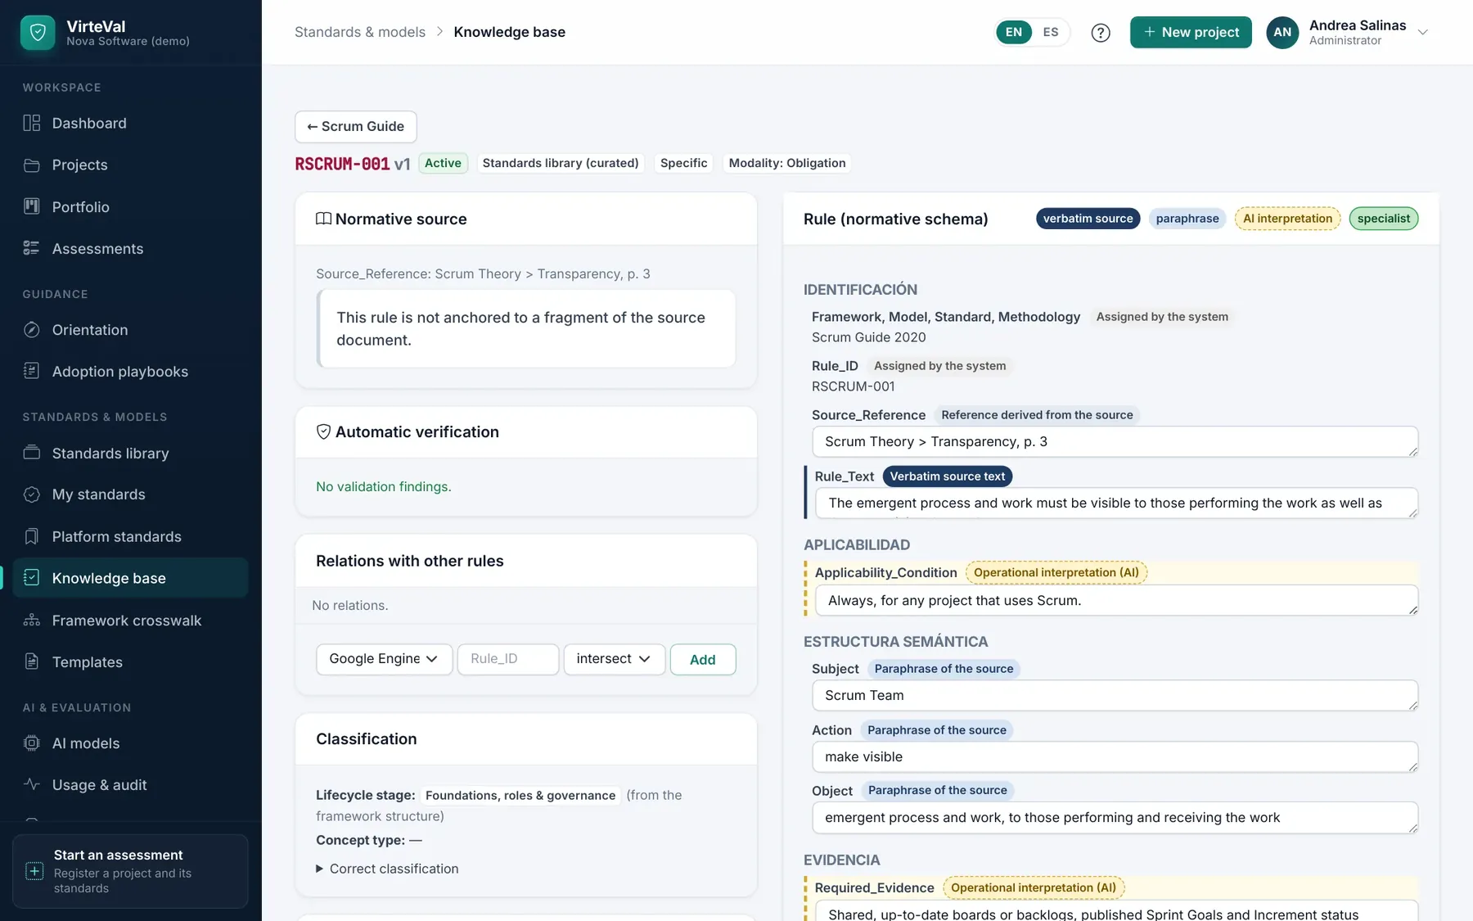Click the Applicability_Condition text field
The width and height of the screenshot is (1473, 921).
[x=1116, y=601]
